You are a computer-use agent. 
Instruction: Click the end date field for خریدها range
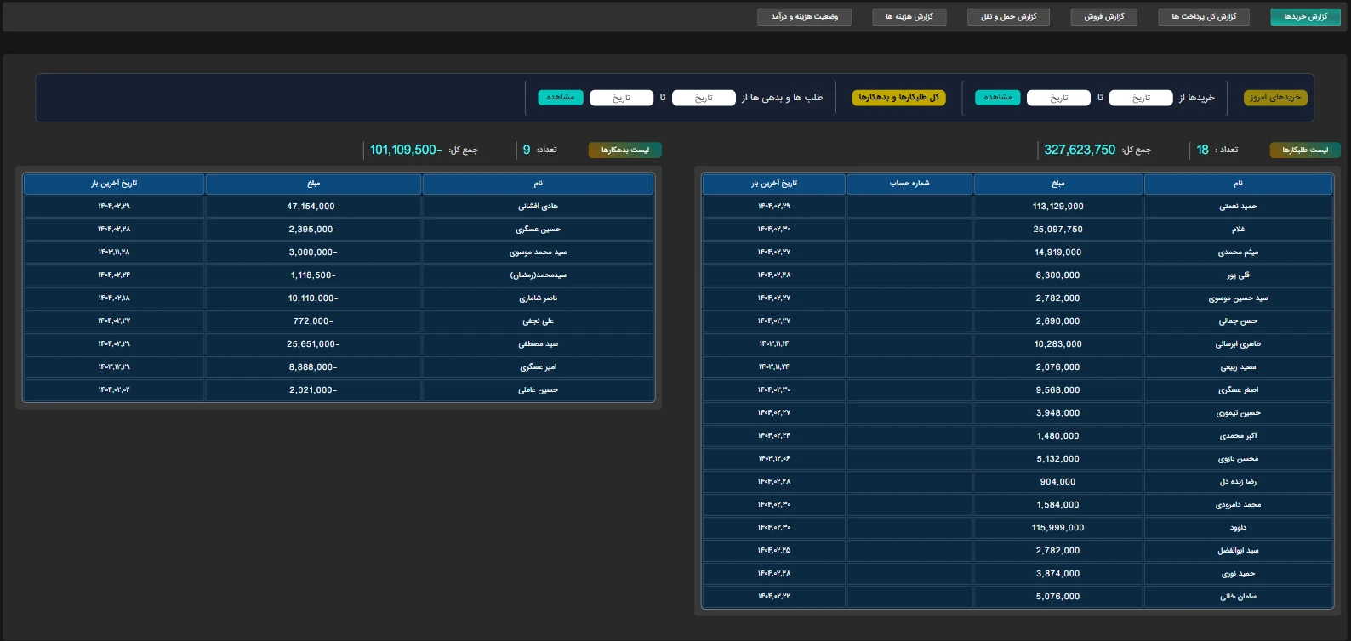tap(1058, 98)
